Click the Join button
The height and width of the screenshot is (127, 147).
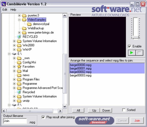(137, 121)
